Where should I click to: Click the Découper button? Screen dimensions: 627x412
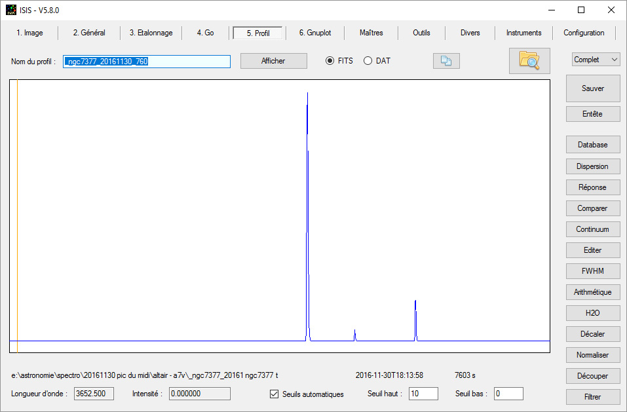point(593,376)
